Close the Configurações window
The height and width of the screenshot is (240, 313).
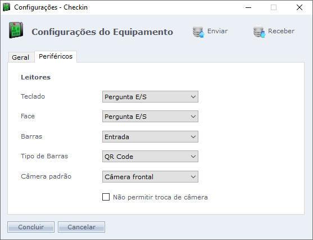coord(300,7)
